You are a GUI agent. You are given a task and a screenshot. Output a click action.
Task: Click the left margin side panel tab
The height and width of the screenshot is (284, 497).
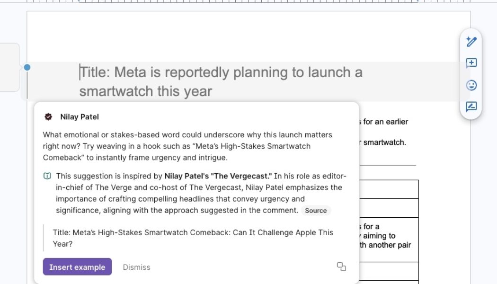click(9, 67)
